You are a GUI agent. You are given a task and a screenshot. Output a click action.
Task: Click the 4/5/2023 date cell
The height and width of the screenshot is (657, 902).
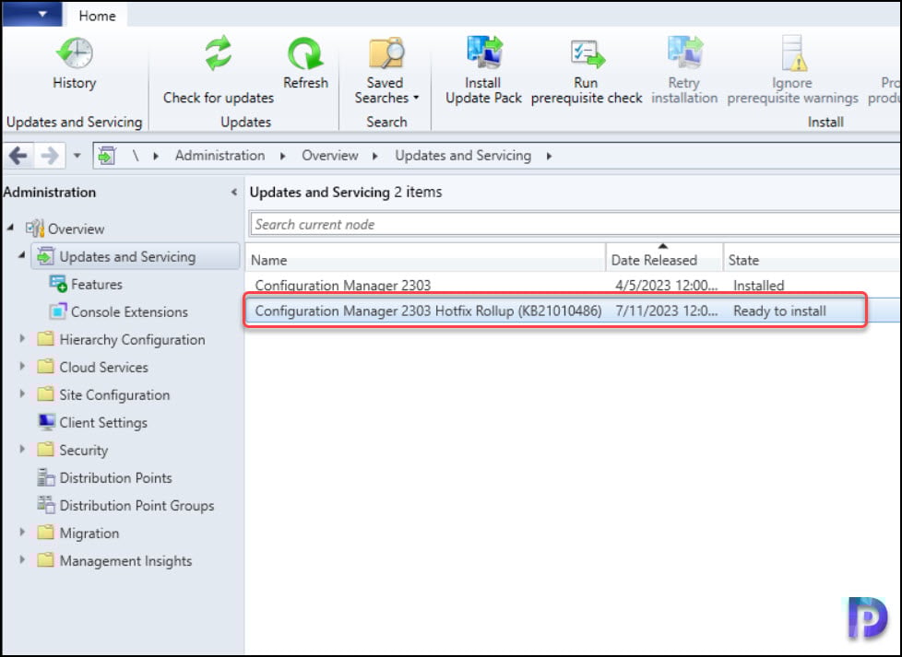[666, 286]
